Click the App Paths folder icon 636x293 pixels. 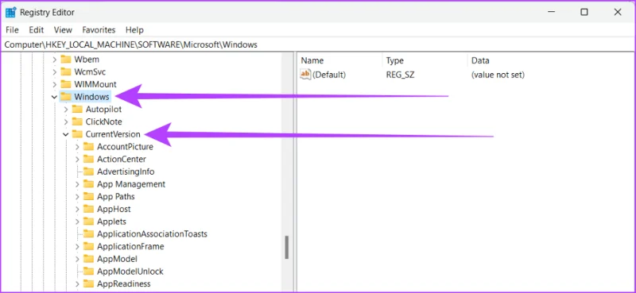coord(88,197)
